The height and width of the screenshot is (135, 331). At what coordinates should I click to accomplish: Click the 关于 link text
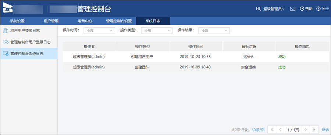pyautogui.click(x=325, y=9)
